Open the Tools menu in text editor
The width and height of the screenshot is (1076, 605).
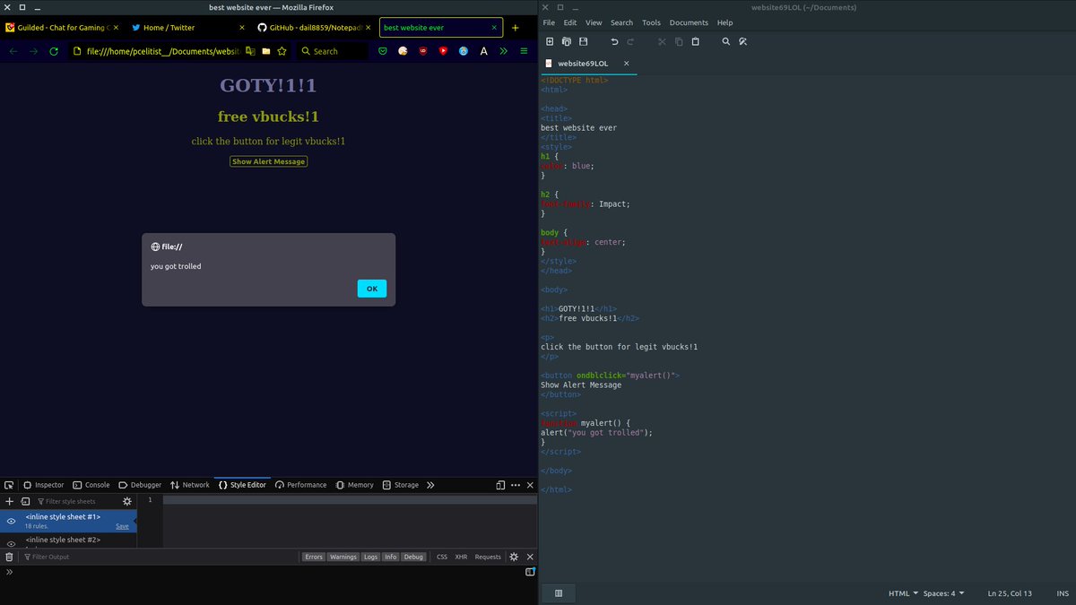coord(651,22)
